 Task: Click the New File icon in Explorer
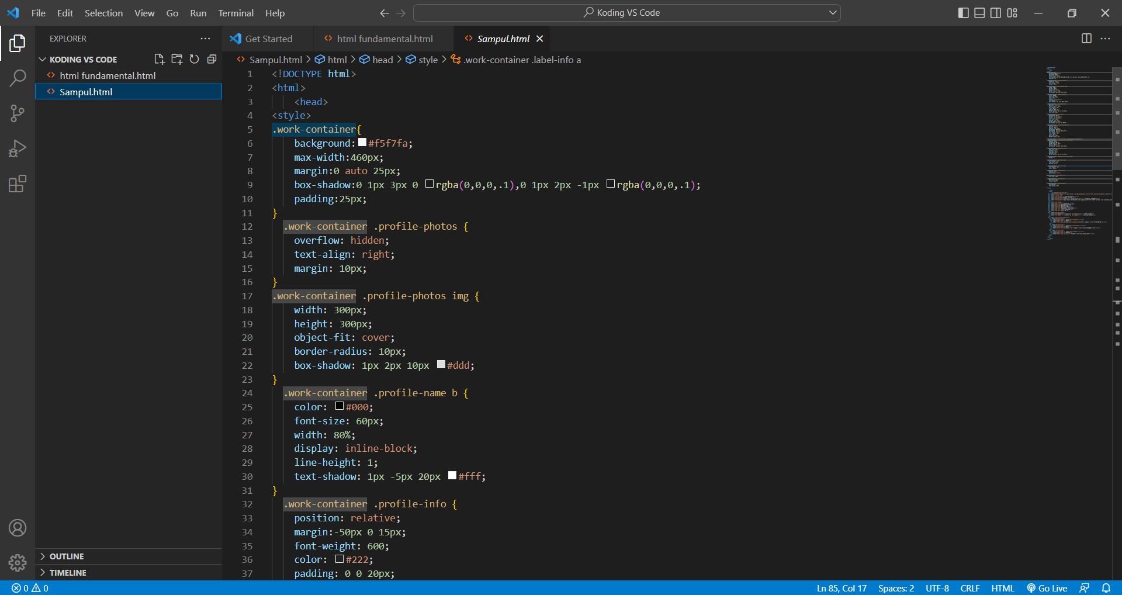coord(159,59)
